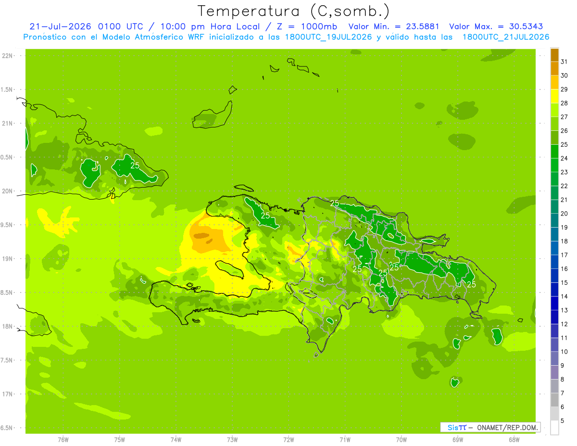Image resolution: width=577 pixels, height=446 pixels.
Task: Pick the green swatch between 24 and 25
Action: [554, 151]
